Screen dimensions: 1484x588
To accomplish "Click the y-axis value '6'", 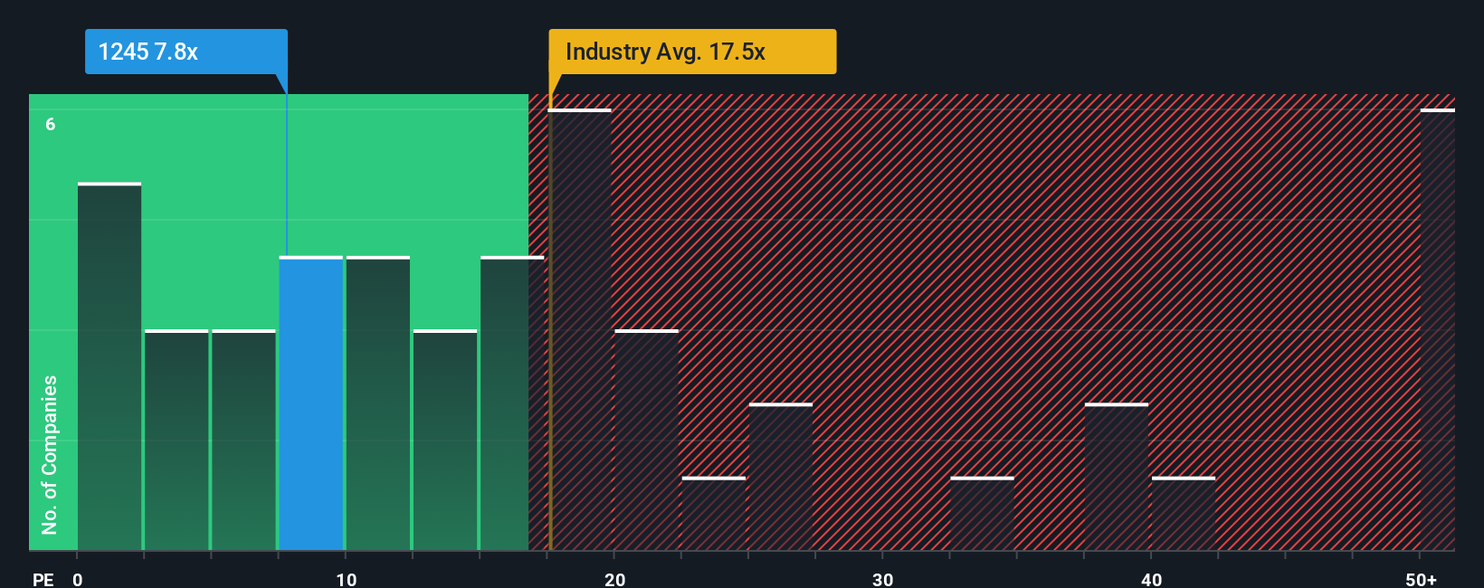I will [x=51, y=124].
